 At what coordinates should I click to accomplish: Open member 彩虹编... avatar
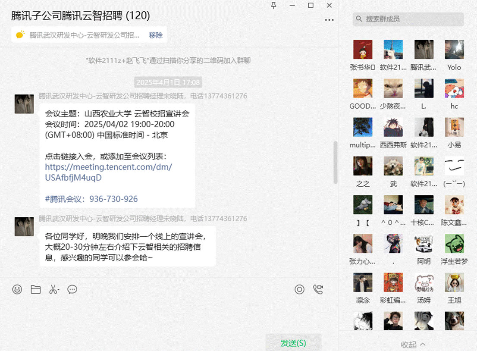393,282
